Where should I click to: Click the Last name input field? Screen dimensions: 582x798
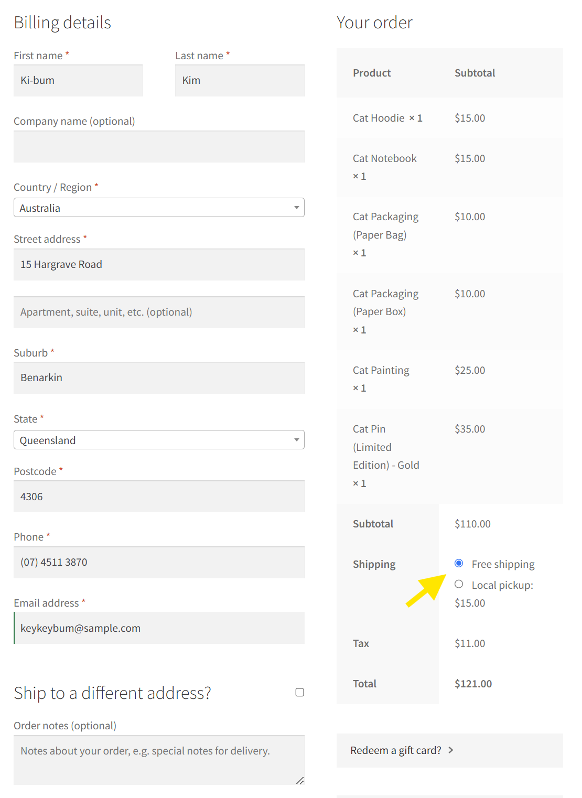coord(240,81)
